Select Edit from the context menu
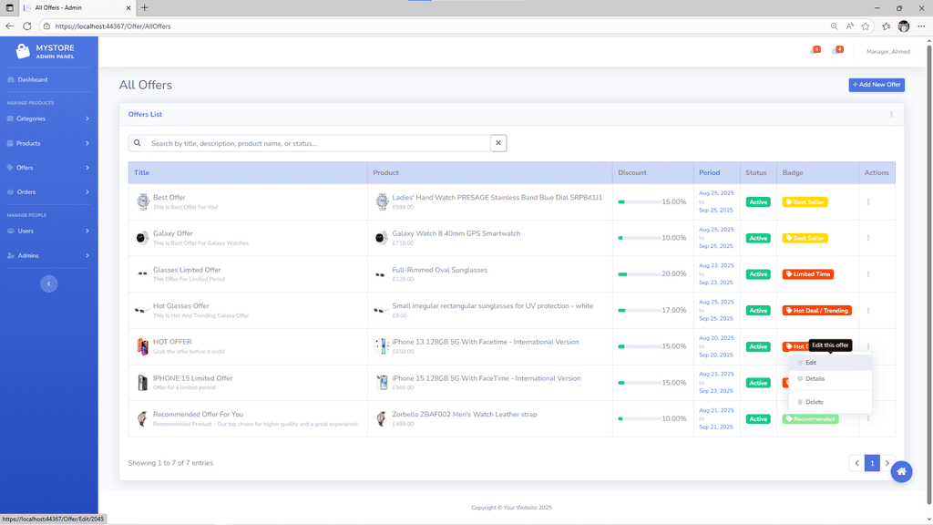Image resolution: width=933 pixels, height=525 pixels. pos(811,363)
